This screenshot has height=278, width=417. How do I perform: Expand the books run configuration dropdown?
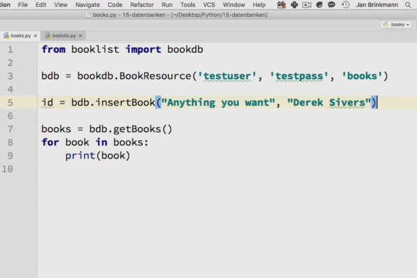397,25
